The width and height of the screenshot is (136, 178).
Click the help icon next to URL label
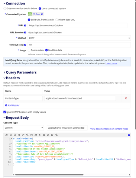[25, 26]
